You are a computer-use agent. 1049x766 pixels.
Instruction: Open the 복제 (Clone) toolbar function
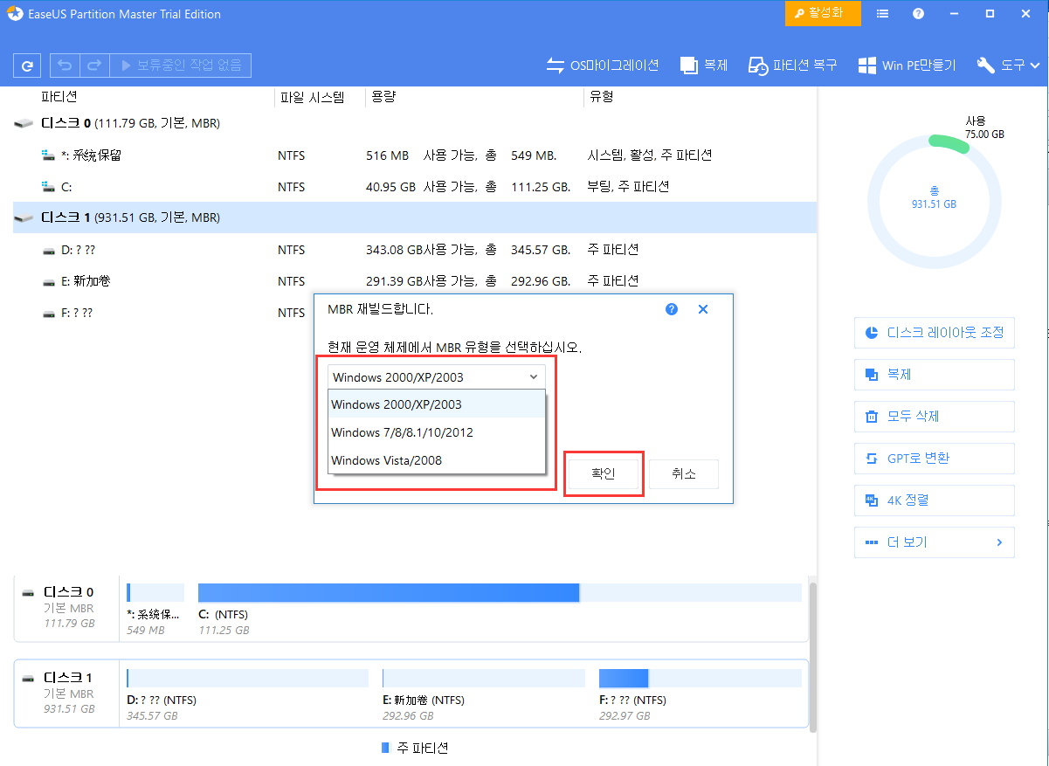[704, 65]
